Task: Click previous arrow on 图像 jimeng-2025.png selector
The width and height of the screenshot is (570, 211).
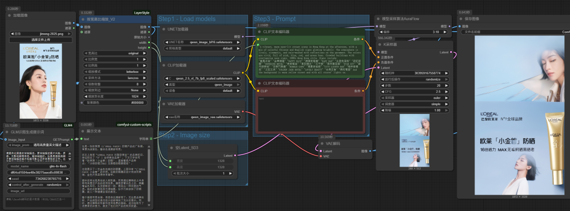Action: 12,34
